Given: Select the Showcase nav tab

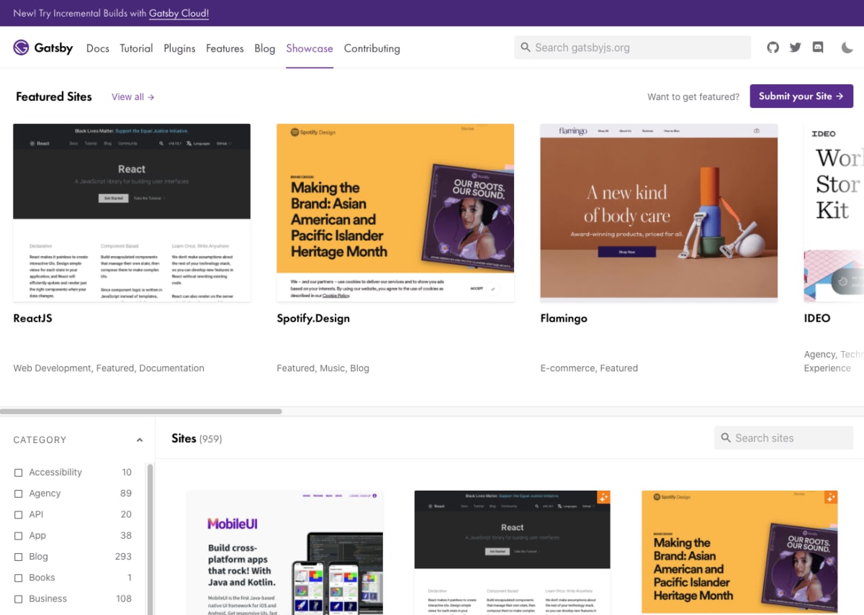Looking at the screenshot, I should pos(310,48).
